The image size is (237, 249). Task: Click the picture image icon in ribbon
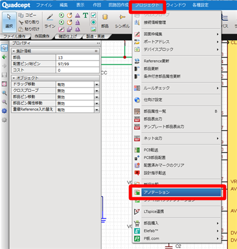93,29
